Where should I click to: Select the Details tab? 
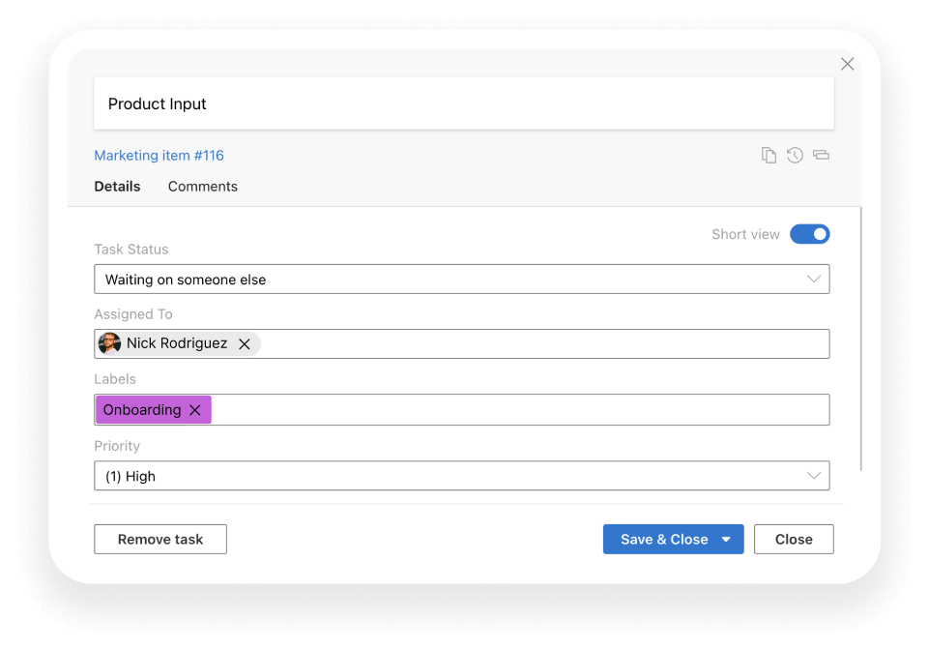point(117,187)
